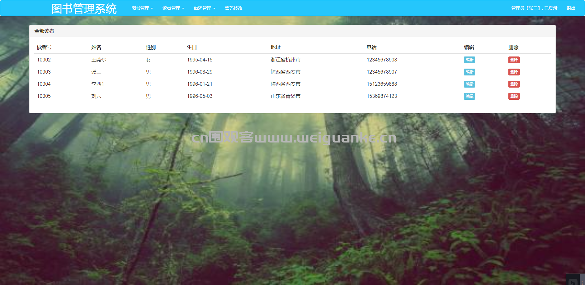Click 管理员【张三】, 已登录 link
The height and width of the screenshot is (285, 585).
coord(534,8)
